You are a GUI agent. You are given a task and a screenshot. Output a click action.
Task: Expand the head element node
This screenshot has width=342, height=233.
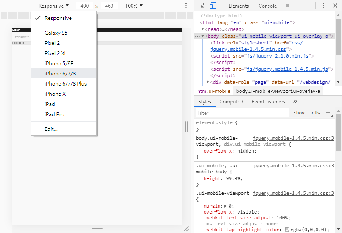tap(203, 30)
